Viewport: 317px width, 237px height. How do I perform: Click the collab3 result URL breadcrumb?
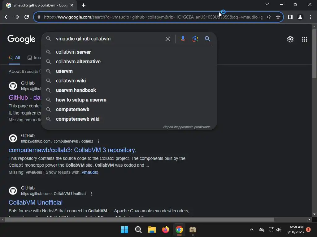coord(57,141)
